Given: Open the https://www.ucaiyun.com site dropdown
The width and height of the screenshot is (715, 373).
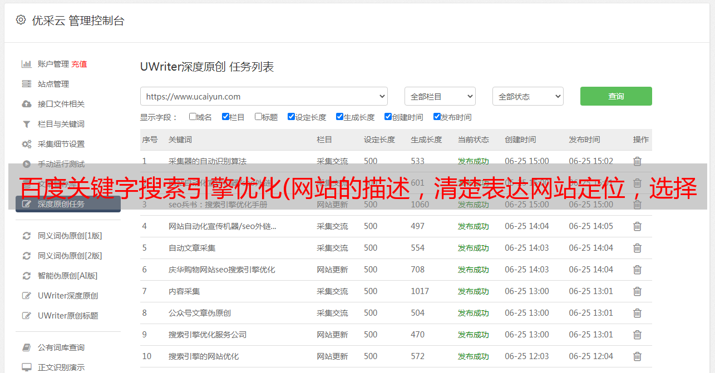Looking at the screenshot, I should pyautogui.click(x=264, y=96).
